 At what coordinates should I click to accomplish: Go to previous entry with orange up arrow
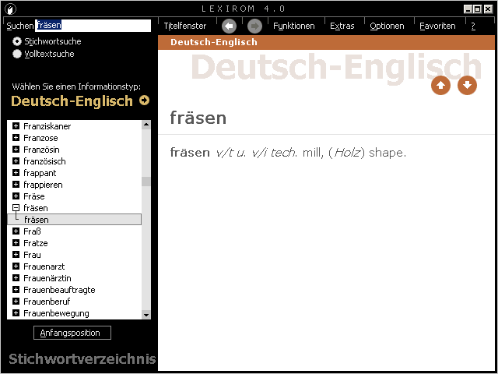tap(440, 85)
